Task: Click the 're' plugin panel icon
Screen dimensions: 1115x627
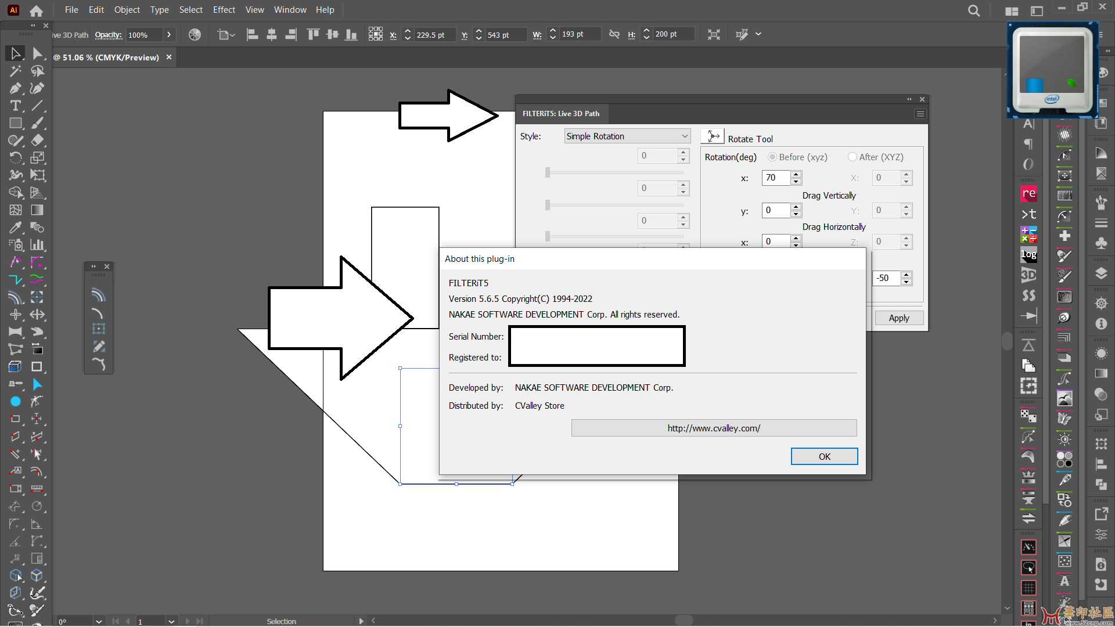Action: tap(1028, 193)
